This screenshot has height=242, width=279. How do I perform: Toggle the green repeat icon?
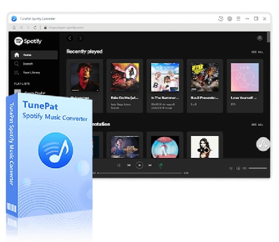160,166
